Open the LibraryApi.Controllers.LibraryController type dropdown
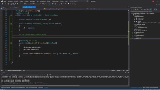Image resolution: width=160 pixels, height=90 pixels. point(65,9)
